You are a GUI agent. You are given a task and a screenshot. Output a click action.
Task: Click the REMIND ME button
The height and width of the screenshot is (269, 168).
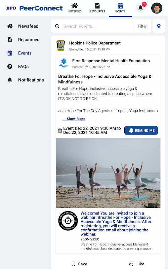pos(141,130)
